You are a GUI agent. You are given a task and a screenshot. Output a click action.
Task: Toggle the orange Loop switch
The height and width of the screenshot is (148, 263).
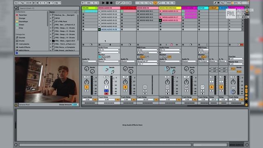click(x=155, y=3)
